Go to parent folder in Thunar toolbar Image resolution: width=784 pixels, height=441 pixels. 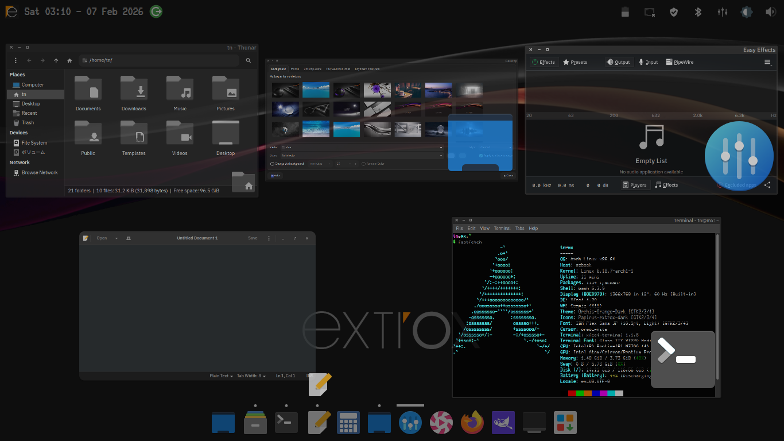(56, 60)
